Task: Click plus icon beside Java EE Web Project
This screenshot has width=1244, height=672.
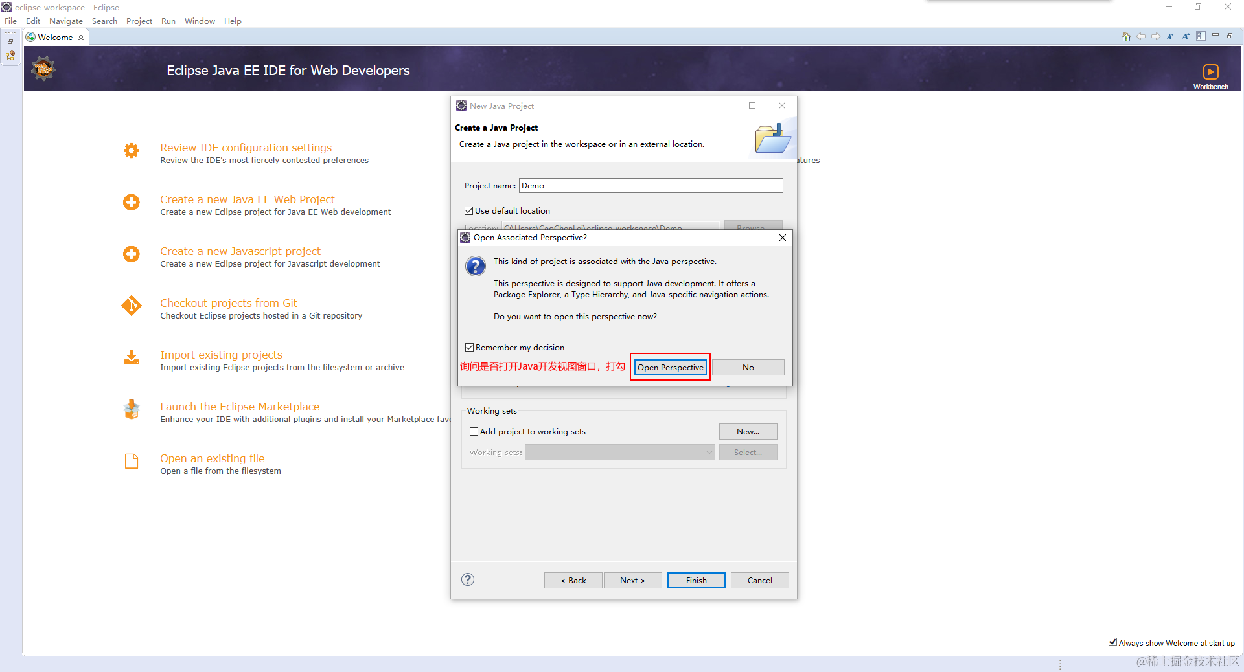Action: click(x=132, y=202)
